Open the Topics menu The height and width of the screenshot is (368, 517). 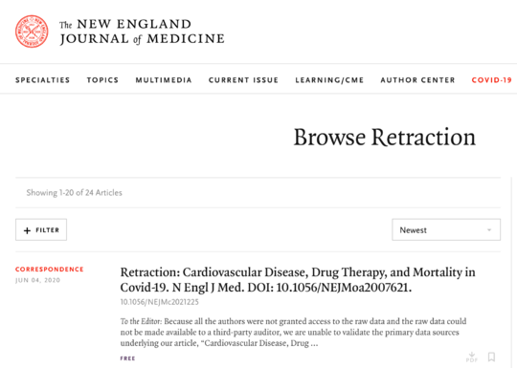pyautogui.click(x=102, y=80)
